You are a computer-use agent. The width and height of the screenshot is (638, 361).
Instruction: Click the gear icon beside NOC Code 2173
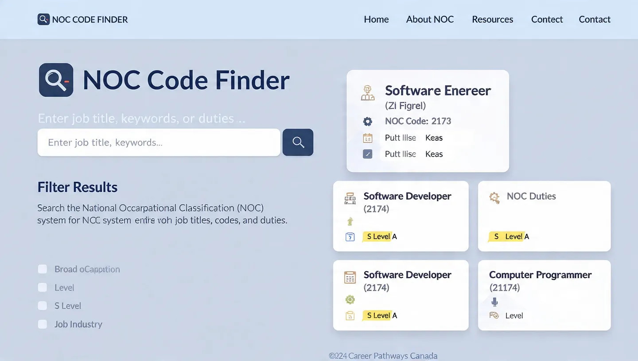(x=367, y=122)
